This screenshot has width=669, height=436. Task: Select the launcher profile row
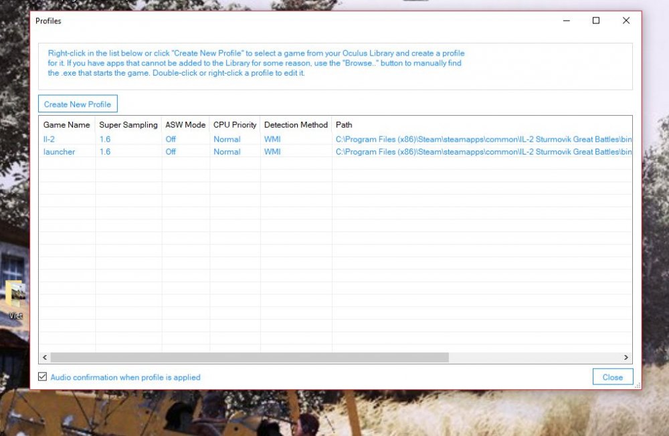(335, 152)
